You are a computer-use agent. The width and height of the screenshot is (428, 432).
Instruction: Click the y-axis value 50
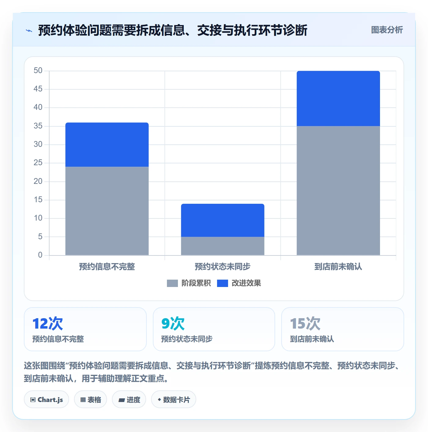coord(38,71)
